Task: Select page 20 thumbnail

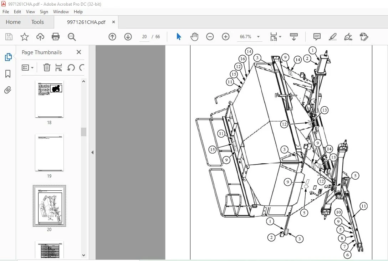Action: (x=49, y=206)
